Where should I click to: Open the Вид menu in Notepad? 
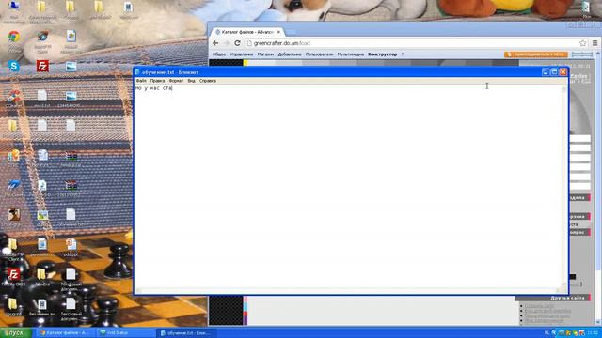(191, 81)
